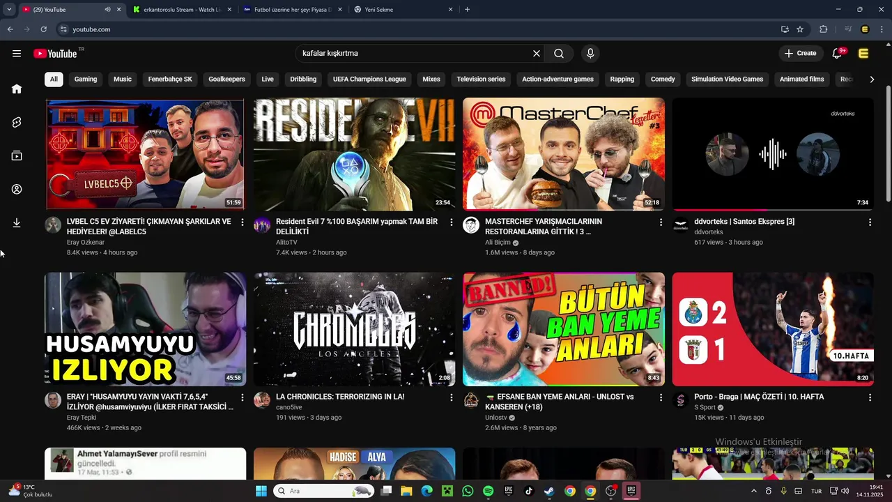
Task: Open new tab with plus button
Action: tap(467, 10)
